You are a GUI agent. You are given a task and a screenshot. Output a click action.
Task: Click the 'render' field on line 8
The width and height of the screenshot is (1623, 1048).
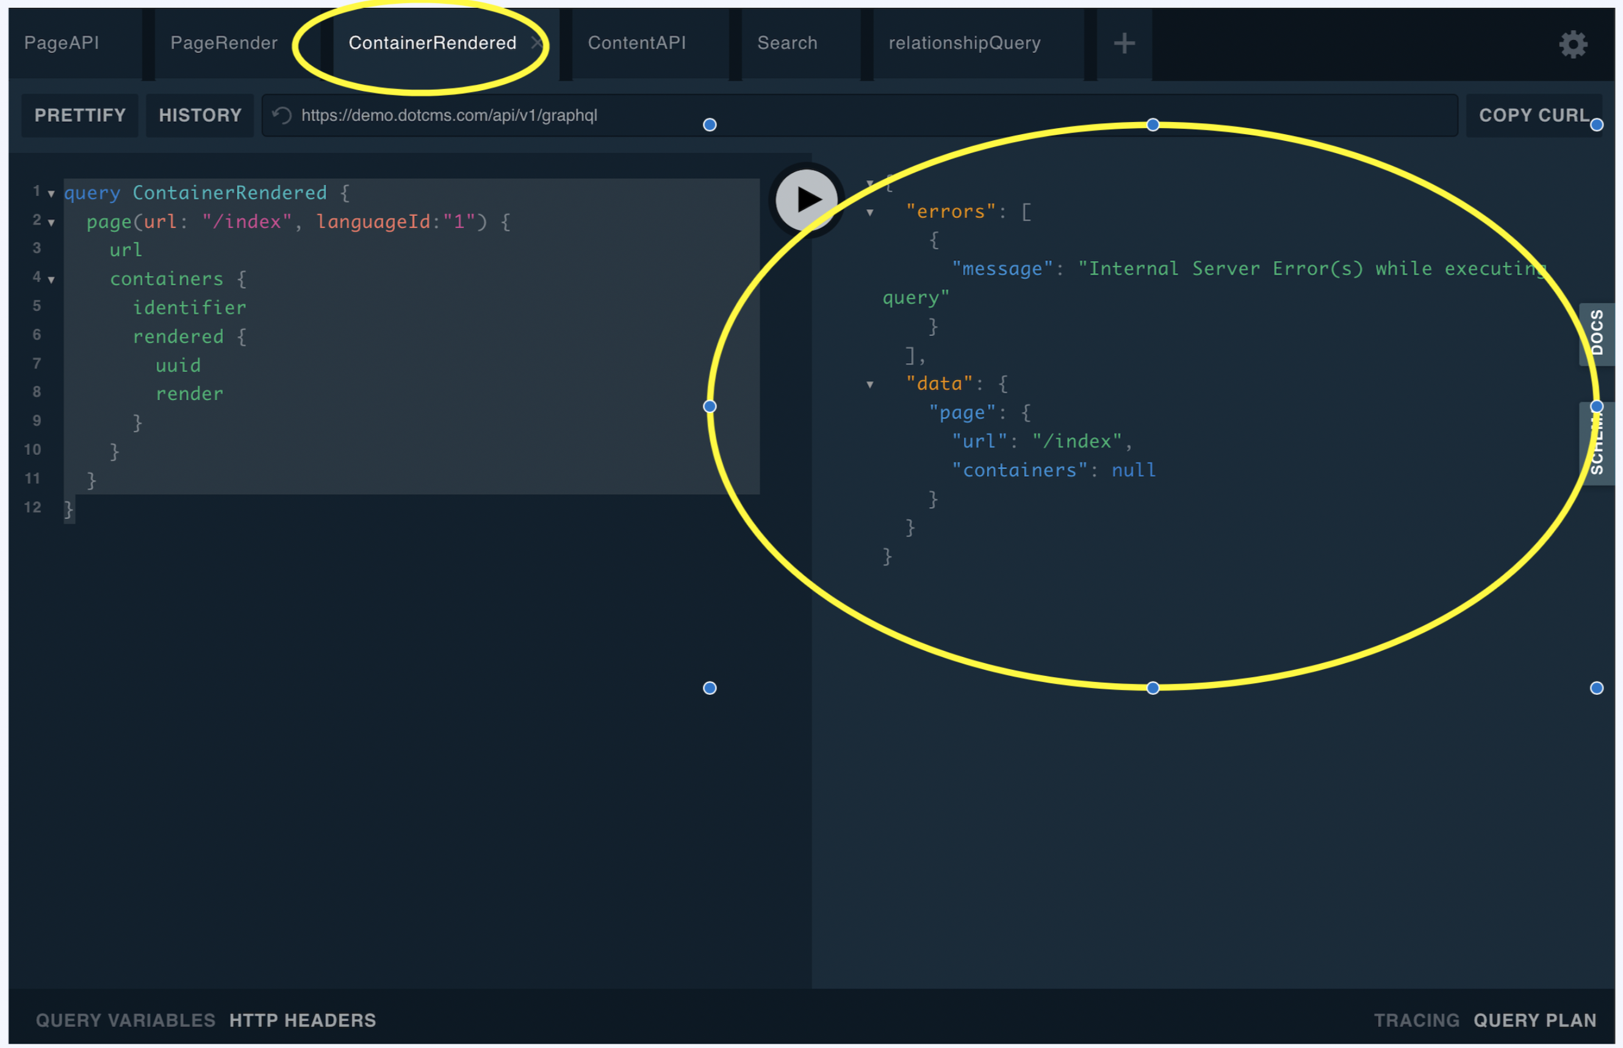click(x=190, y=394)
